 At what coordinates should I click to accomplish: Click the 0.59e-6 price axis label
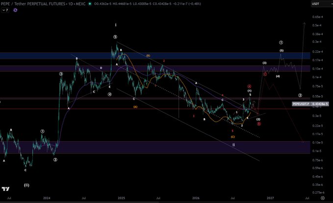pyautogui.click(x=317, y=168)
